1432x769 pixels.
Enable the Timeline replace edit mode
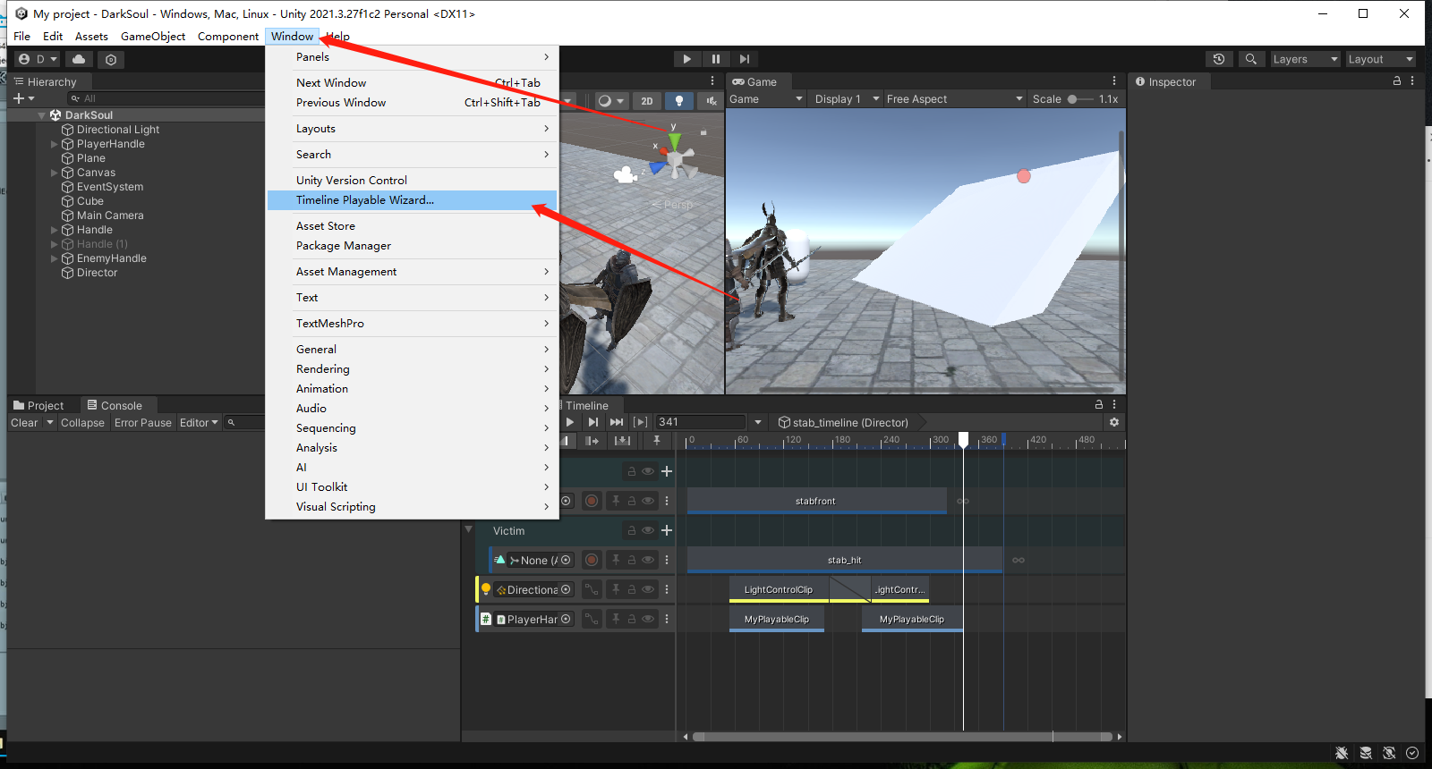pyautogui.click(x=622, y=441)
